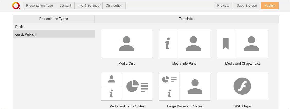Select the Media Only template thumbnail
The height and width of the screenshot is (109, 290).
pyautogui.click(x=127, y=43)
